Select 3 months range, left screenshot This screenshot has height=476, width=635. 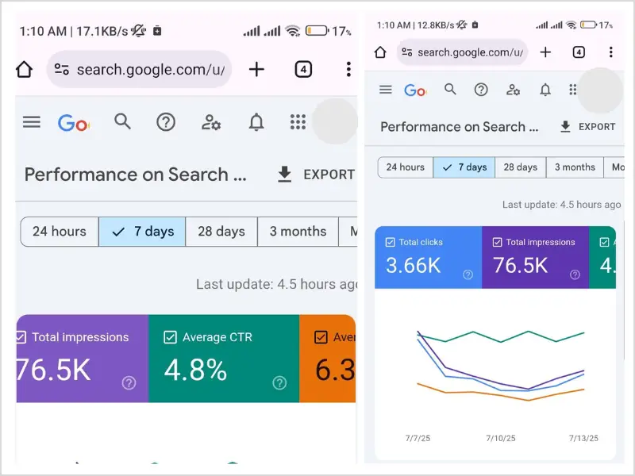point(298,232)
